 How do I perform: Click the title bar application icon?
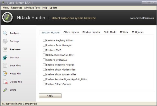(x=3, y=3)
